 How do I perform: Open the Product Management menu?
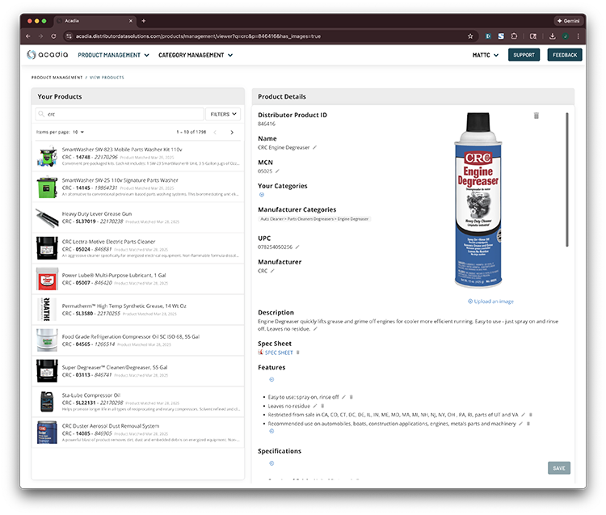click(113, 55)
